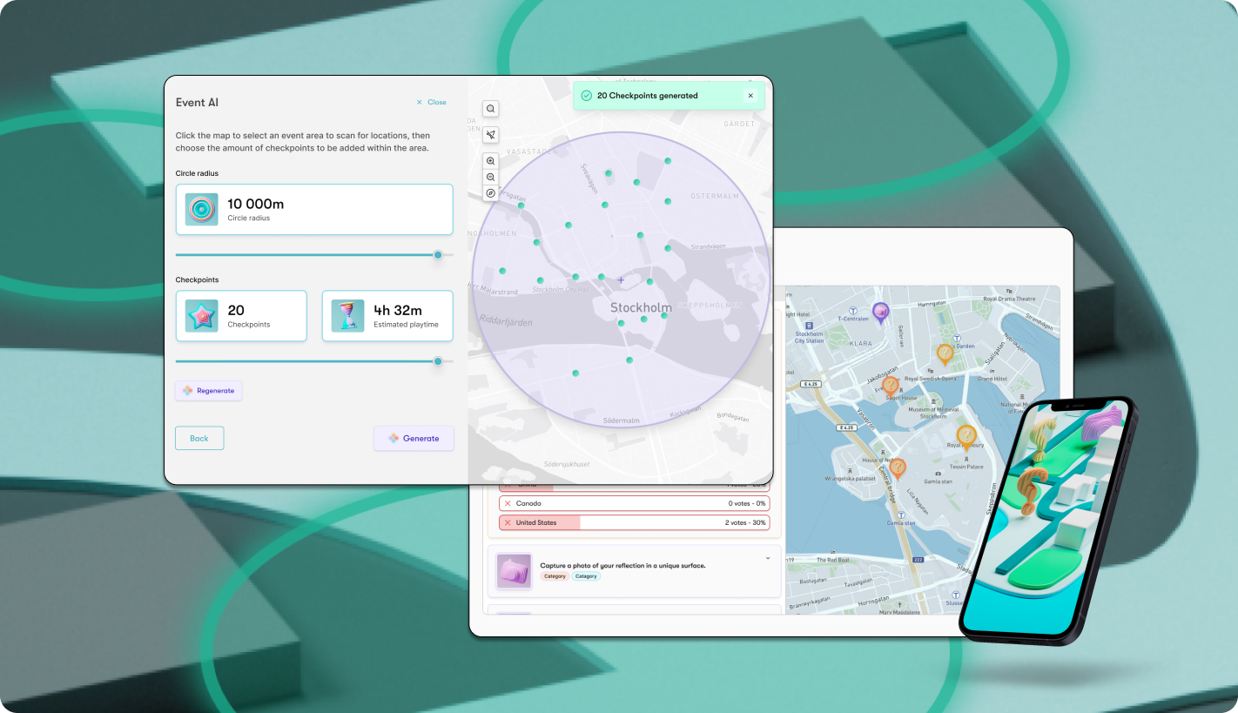
Task: Click the Strandvägen street label in Event AI map
Action: (x=709, y=246)
